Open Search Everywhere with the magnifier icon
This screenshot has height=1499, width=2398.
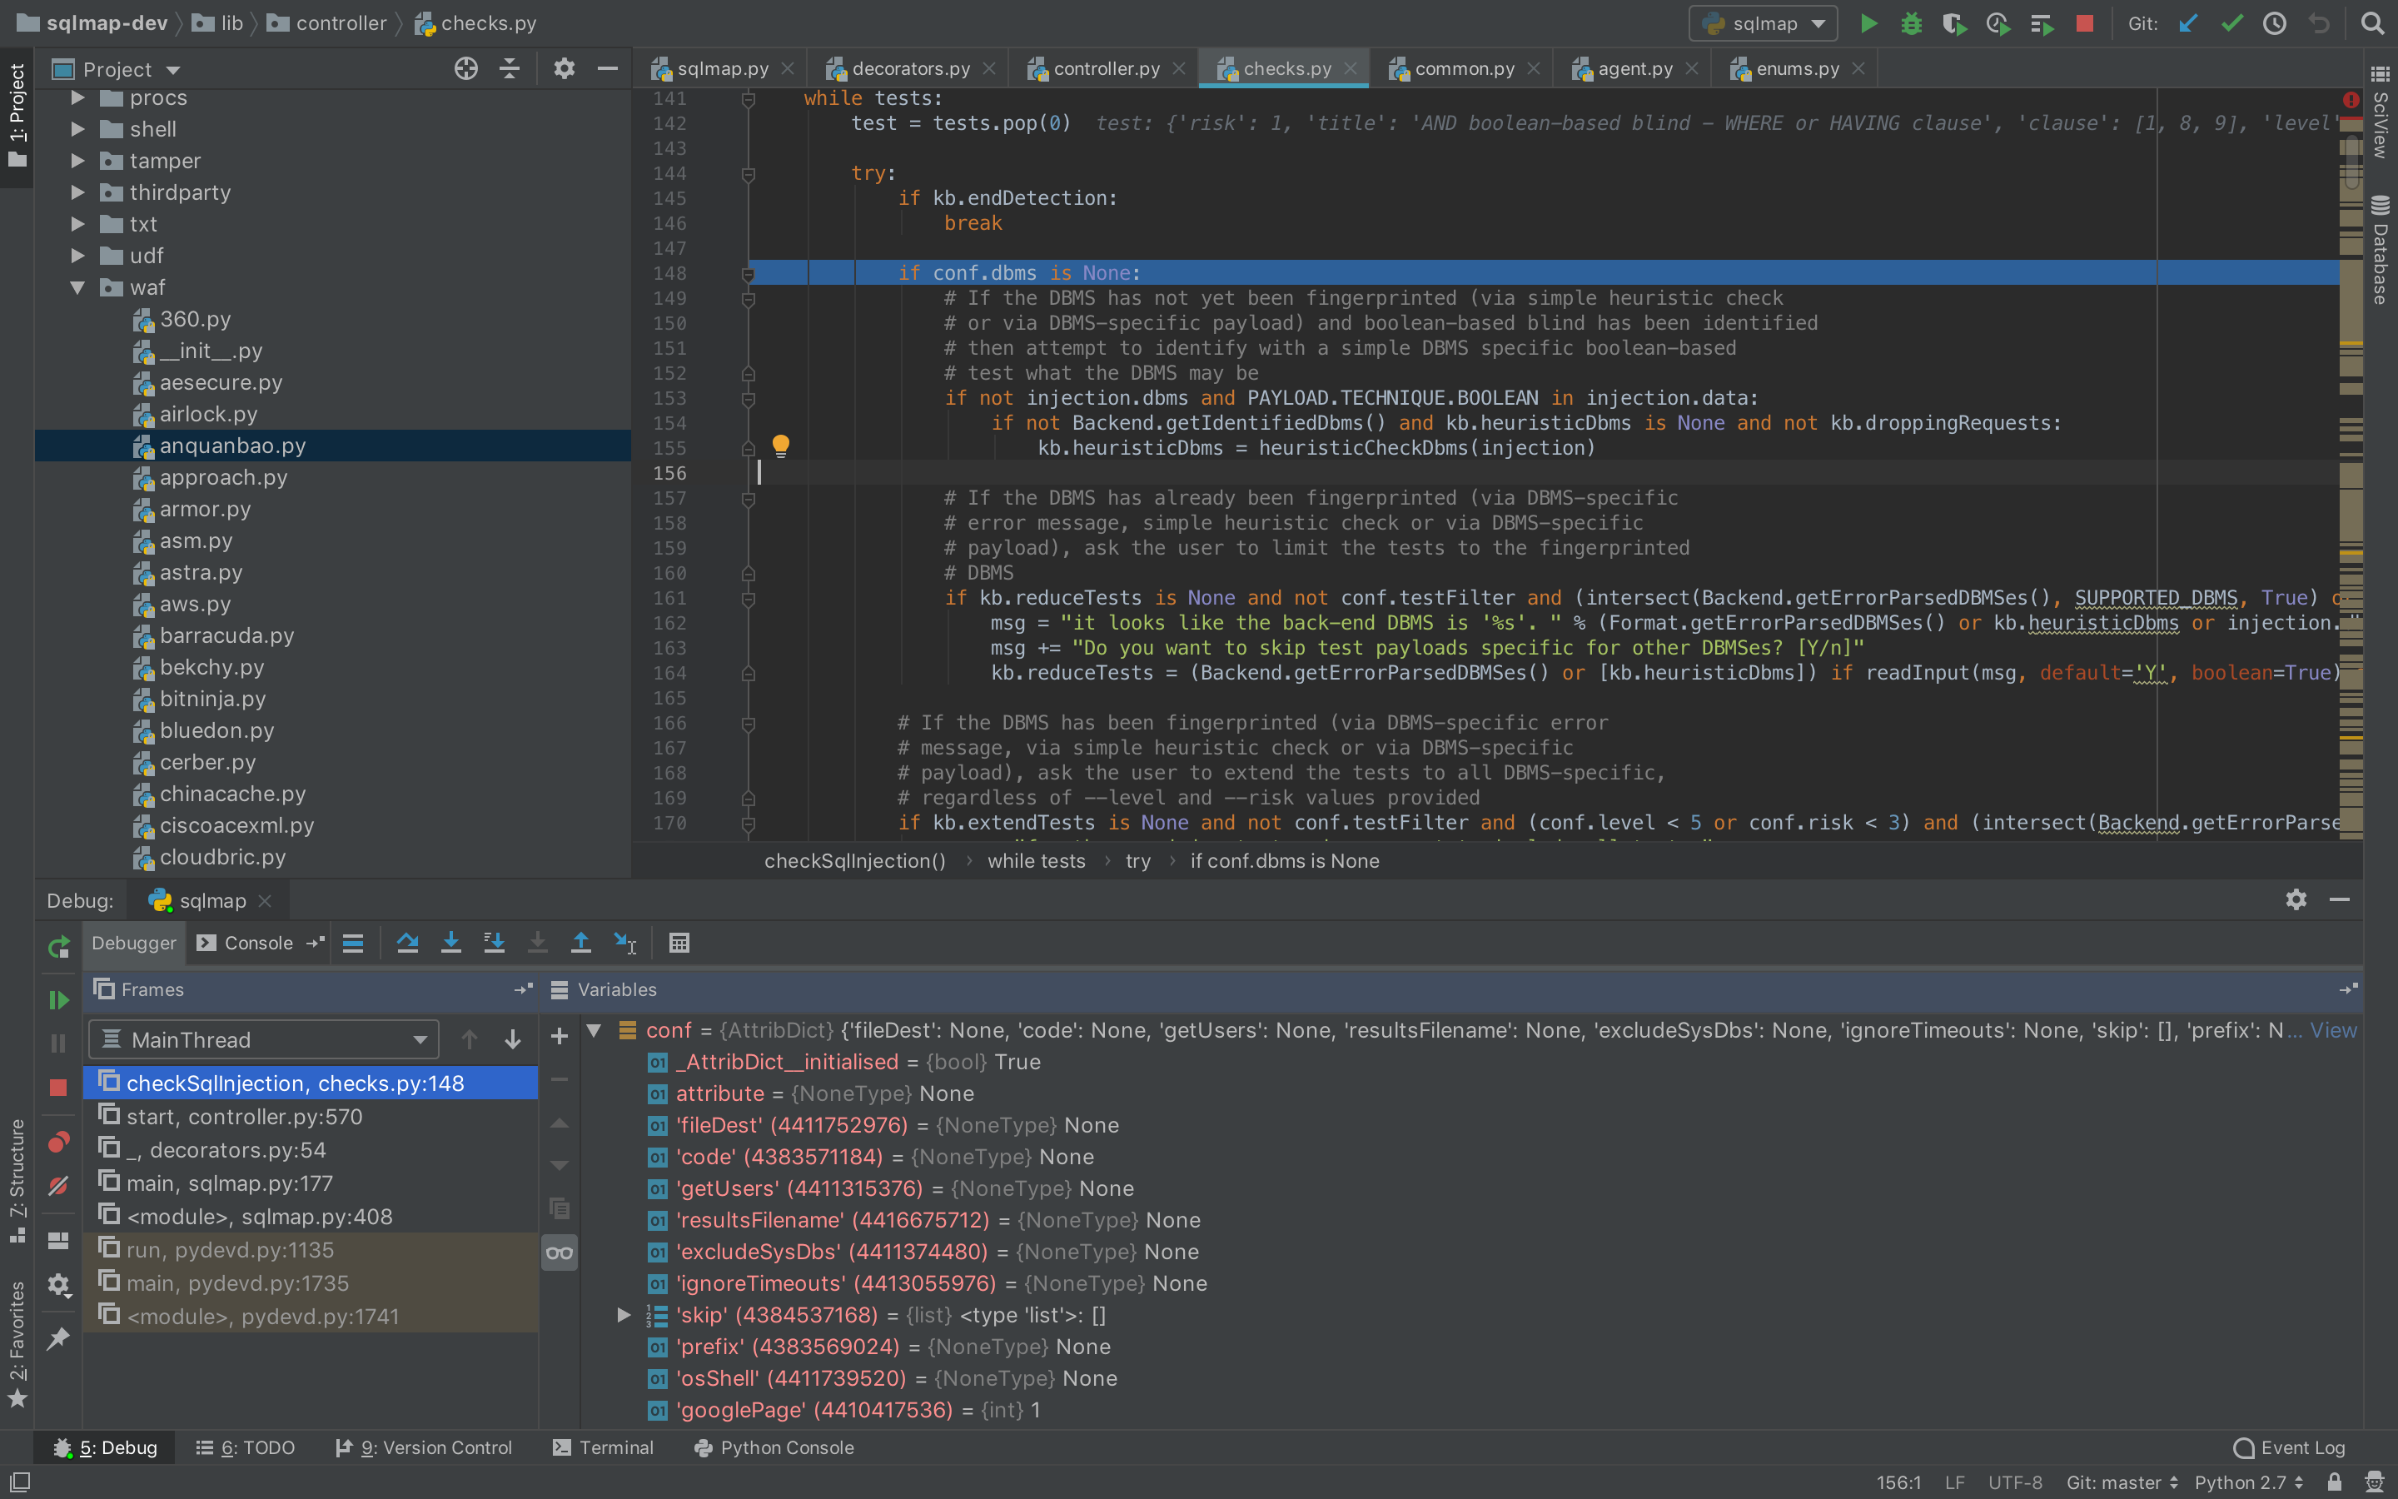pos(2374,22)
